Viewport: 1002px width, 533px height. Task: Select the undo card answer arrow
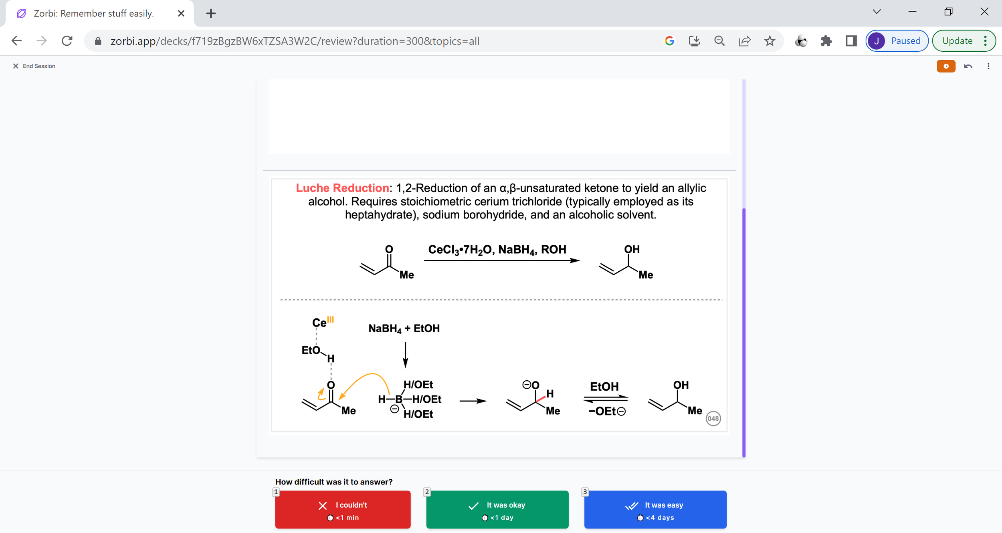coord(969,66)
